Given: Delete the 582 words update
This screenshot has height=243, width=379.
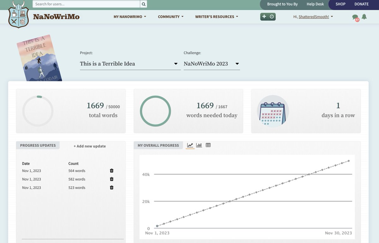Looking at the screenshot, I should click(x=111, y=179).
